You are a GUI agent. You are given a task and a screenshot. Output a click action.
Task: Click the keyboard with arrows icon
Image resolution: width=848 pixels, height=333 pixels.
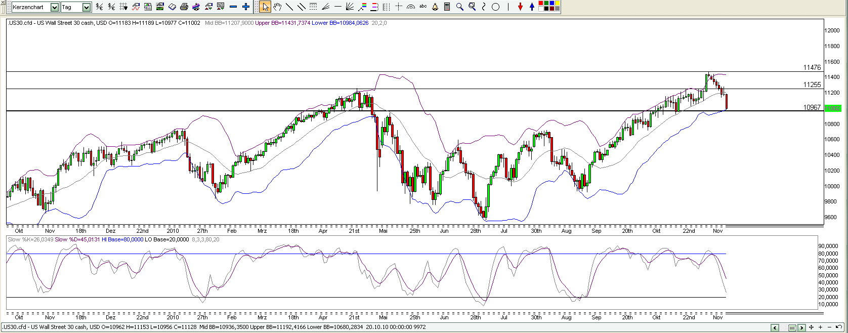pos(220,7)
